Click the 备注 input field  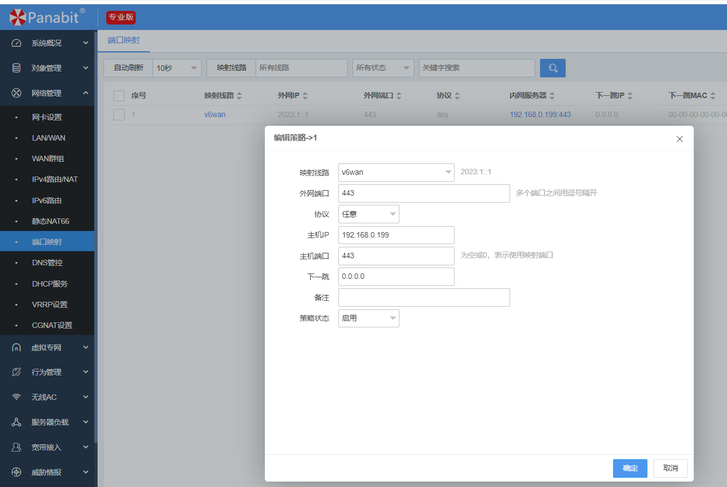pos(424,297)
